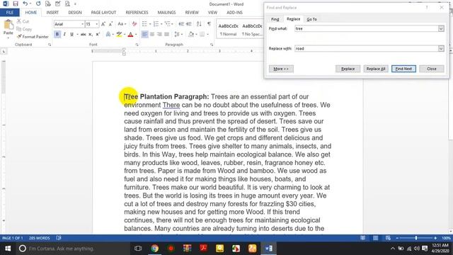Click in the Replace with input field
The image size is (453, 255).
[x=367, y=49]
